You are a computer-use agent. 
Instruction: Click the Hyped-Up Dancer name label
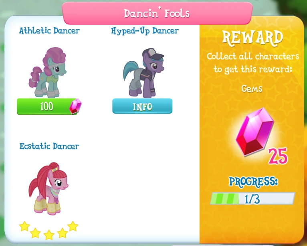point(145,31)
